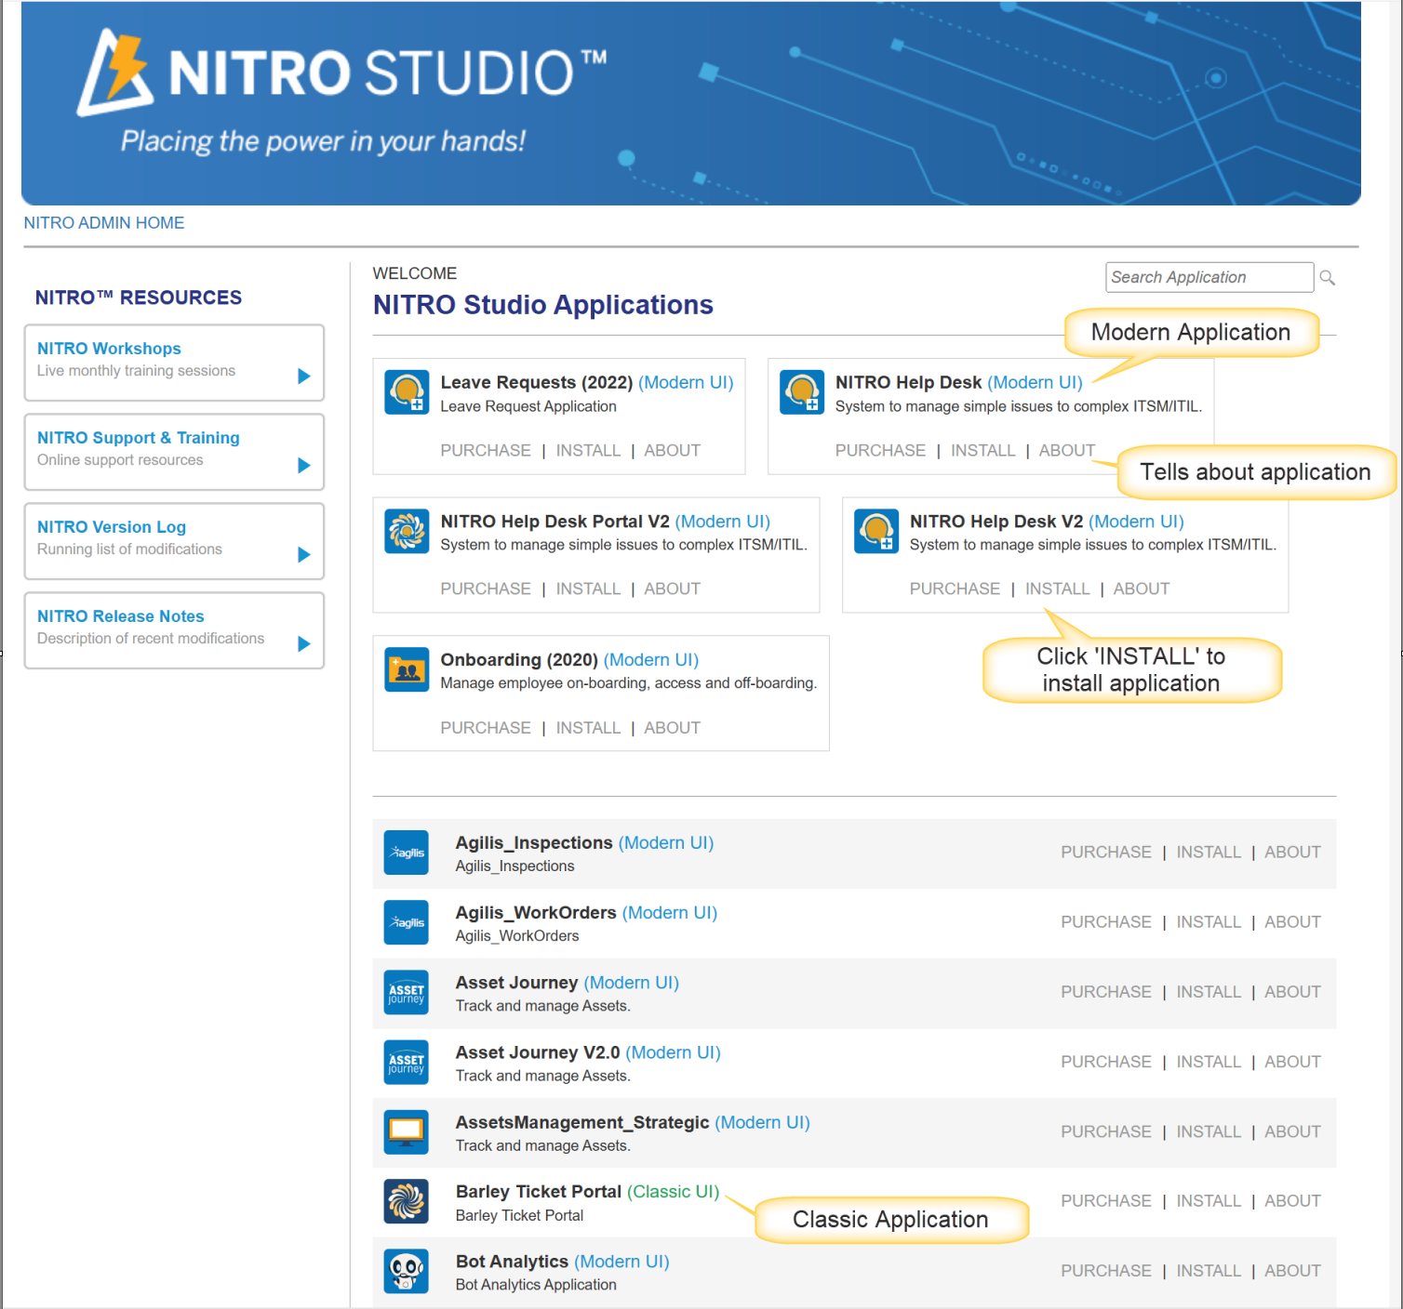Click ABOUT in the AssetsManagement_Strategic row
The width and height of the screenshot is (1403, 1309).
point(1292,1131)
